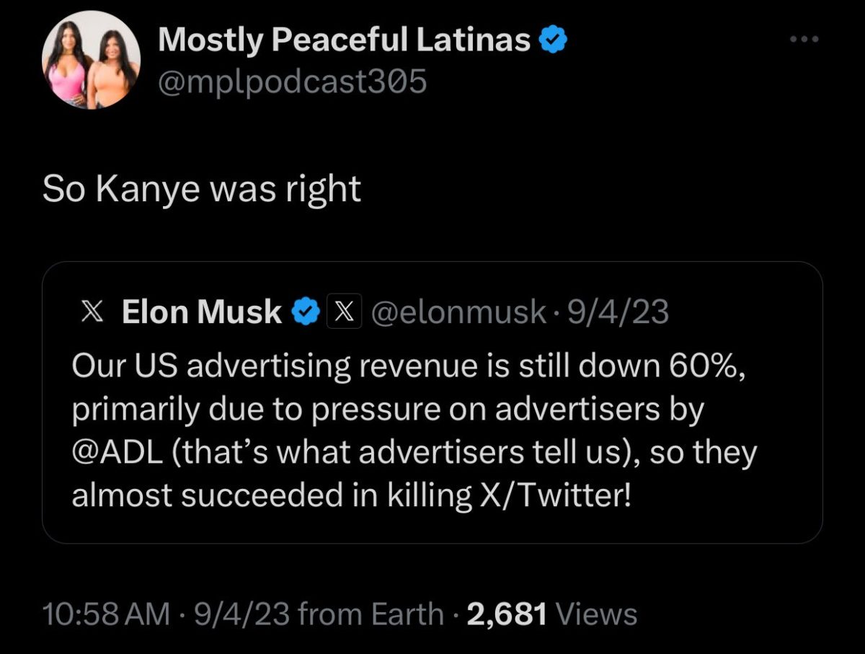The height and width of the screenshot is (654, 865).
Task: Open Elon Musk's name in quoted post
Action: click(202, 311)
